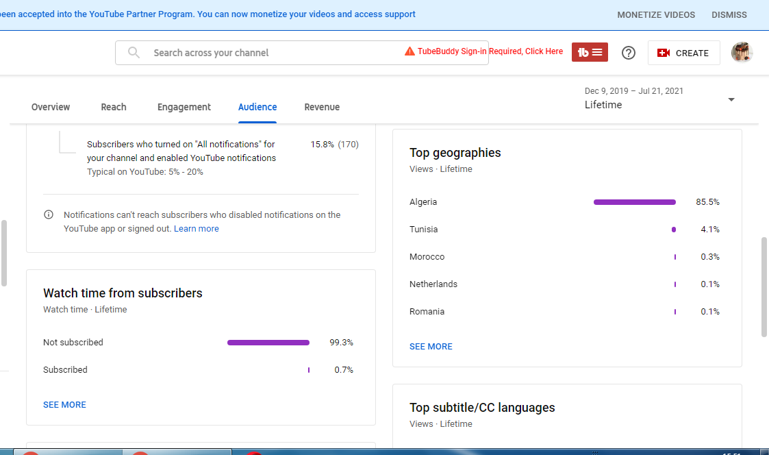
Task: Click the Morocco row label
Action: click(x=427, y=257)
